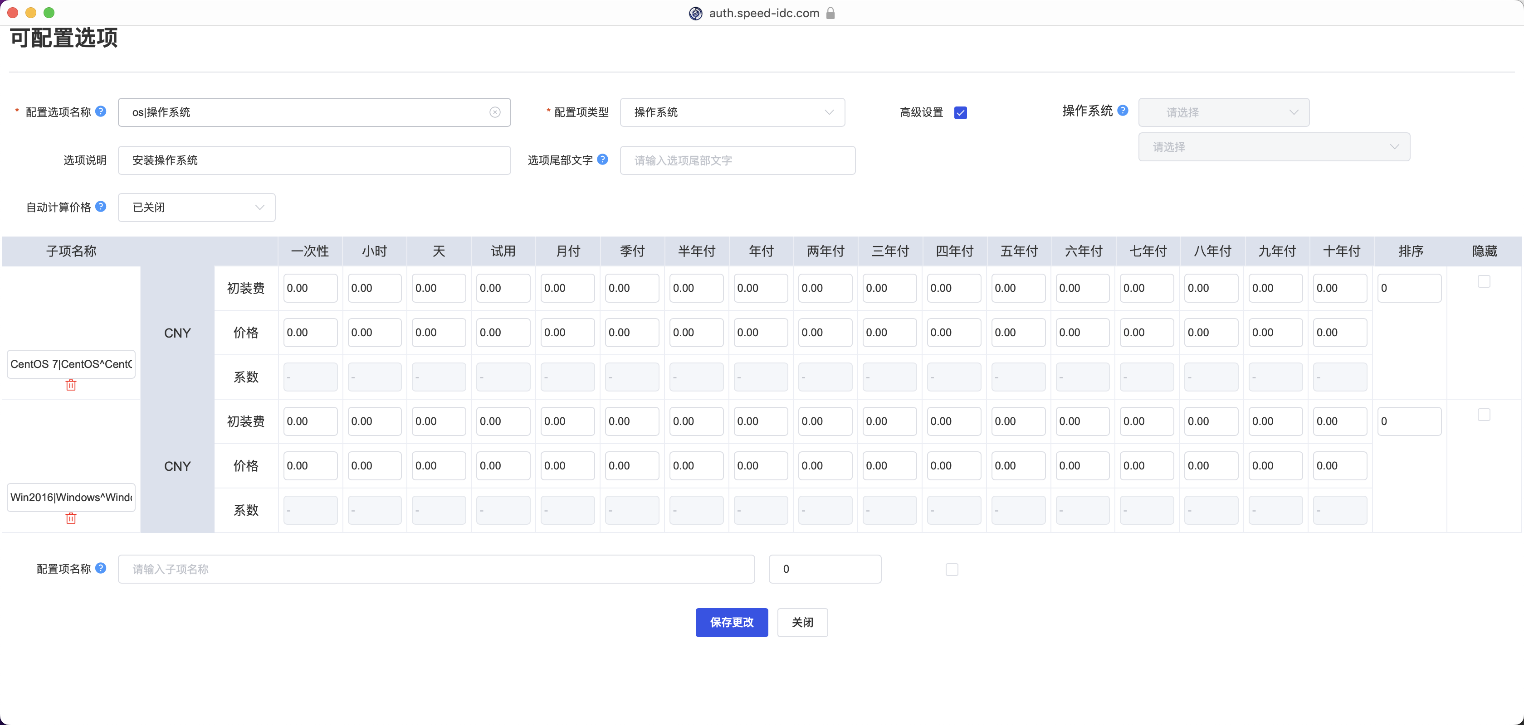The width and height of the screenshot is (1524, 725).
Task: Click 保存更改 button
Action: tap(731, 622)
